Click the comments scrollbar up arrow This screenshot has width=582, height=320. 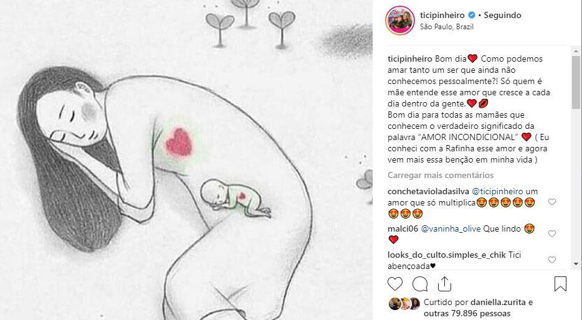coord(576,51)
